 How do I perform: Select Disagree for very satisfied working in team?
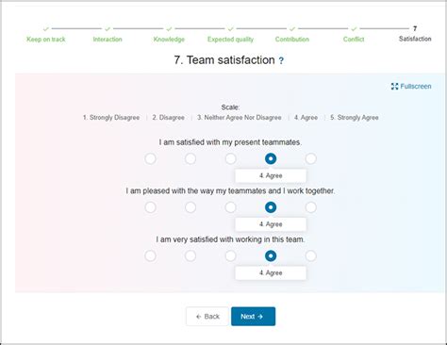coord(190,255)
